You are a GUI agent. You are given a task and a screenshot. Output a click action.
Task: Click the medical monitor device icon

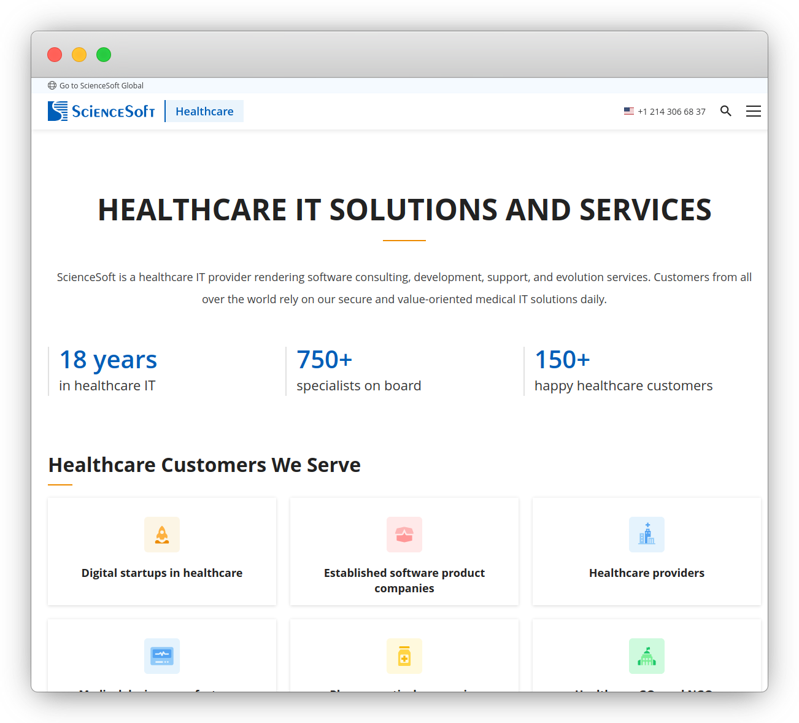point(162,656)
